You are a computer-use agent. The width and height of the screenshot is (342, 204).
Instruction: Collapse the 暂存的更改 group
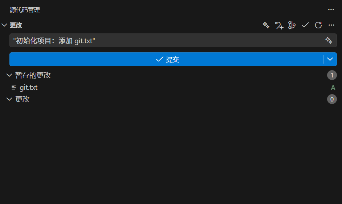point(9,75)
